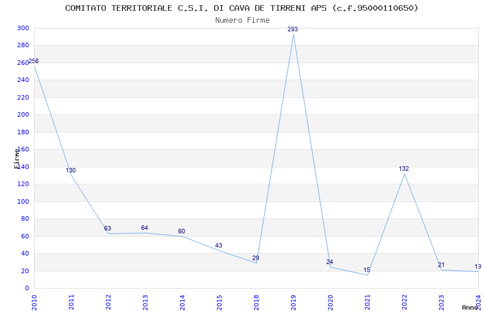The width and height of the screenshot is (484, 313).
Task: Click the x-axis year label 2018
Action: (256, 302)
